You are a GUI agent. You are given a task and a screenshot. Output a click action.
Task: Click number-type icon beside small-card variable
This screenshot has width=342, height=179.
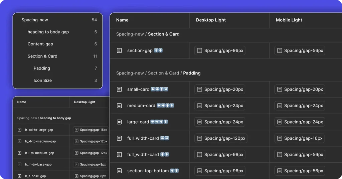click(x=119, y=89)
